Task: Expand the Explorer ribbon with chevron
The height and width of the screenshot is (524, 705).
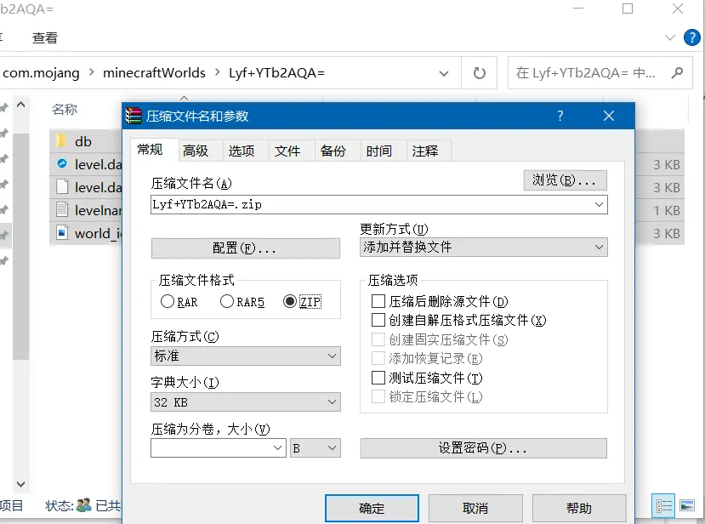Action: pyautogui.click(x=670, y=37)
